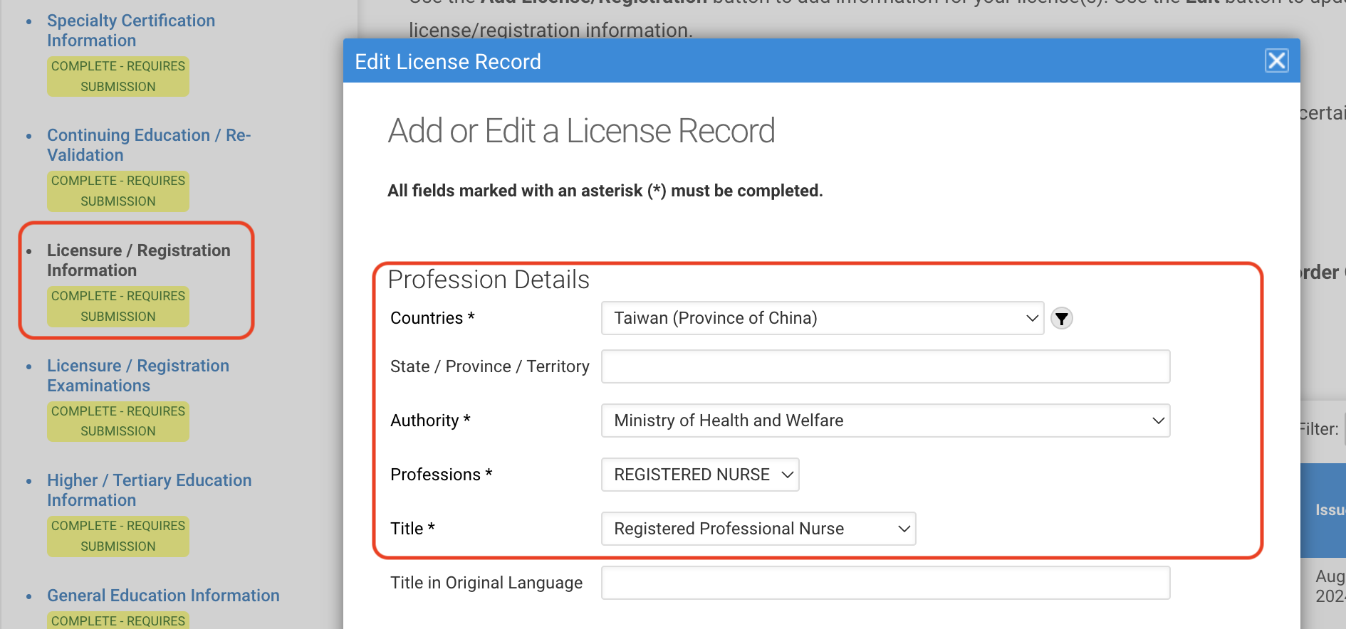Click the Edit License Record title bar
The image size is (1346, 629).
pos(783,61)
